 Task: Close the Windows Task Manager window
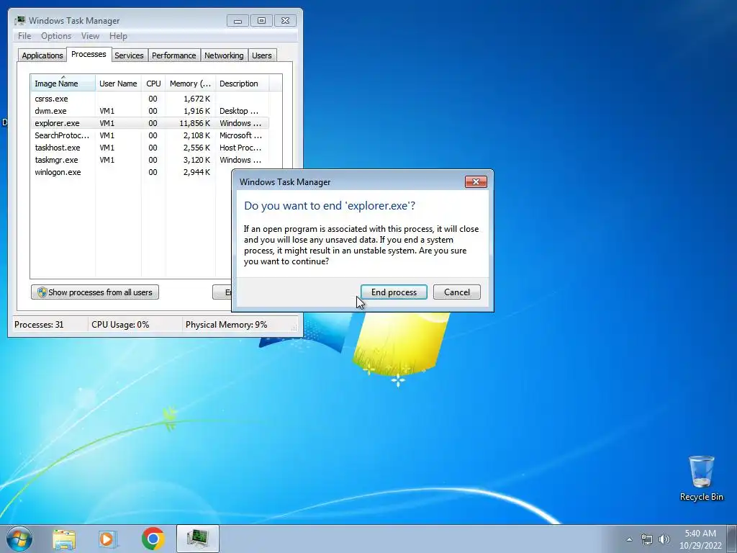click(285, 21)
